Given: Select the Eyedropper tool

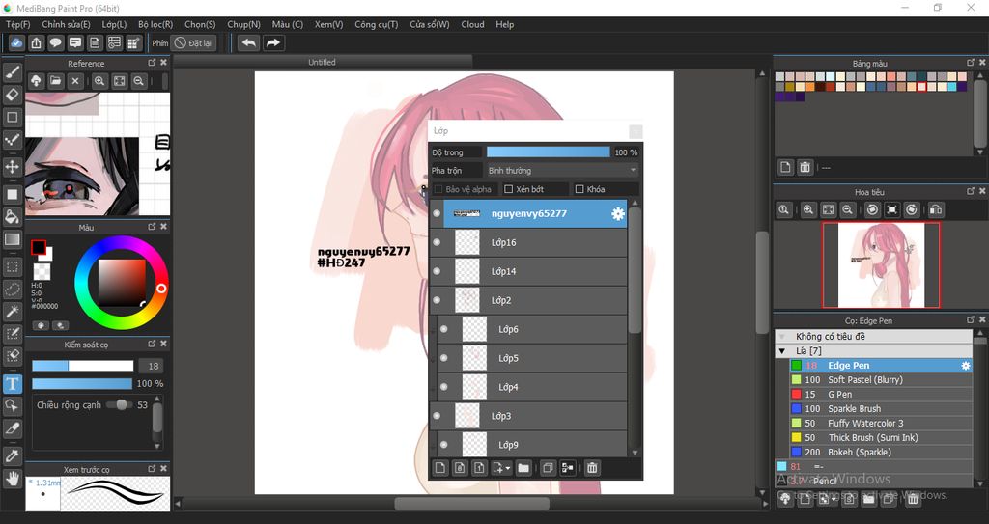Looking at the screenshot, I should [x=12, y=455].
